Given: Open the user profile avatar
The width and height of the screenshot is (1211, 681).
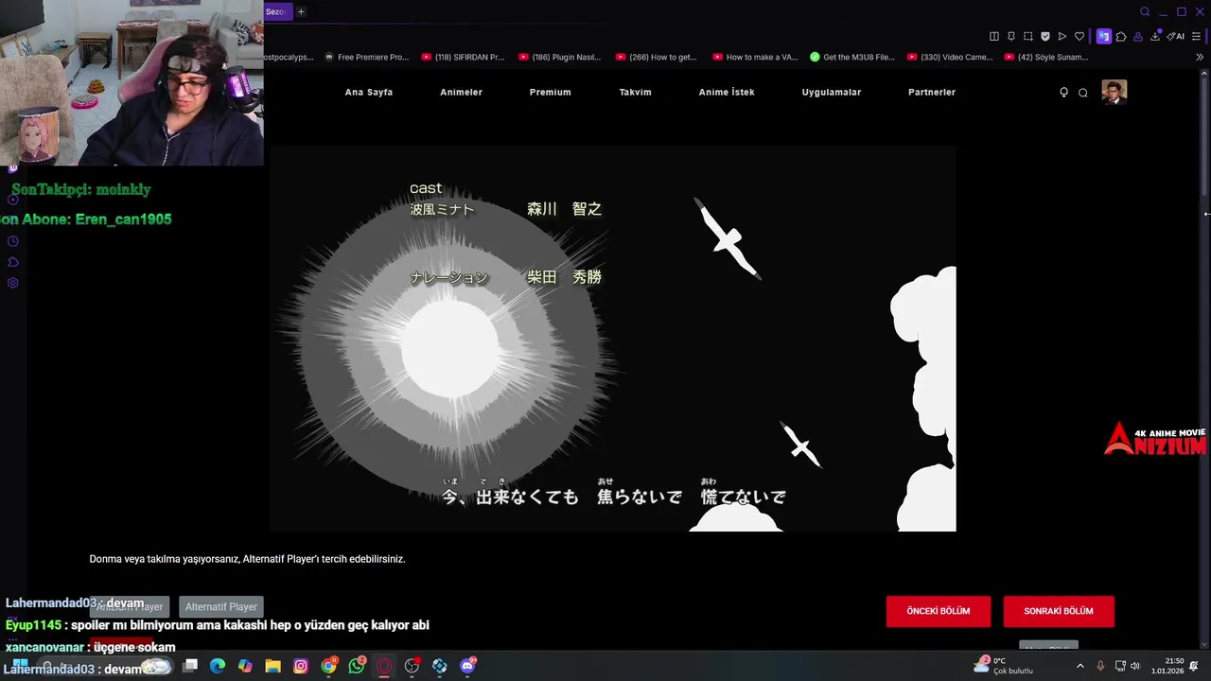Looking at the screenshot, I should (1114, 92).
